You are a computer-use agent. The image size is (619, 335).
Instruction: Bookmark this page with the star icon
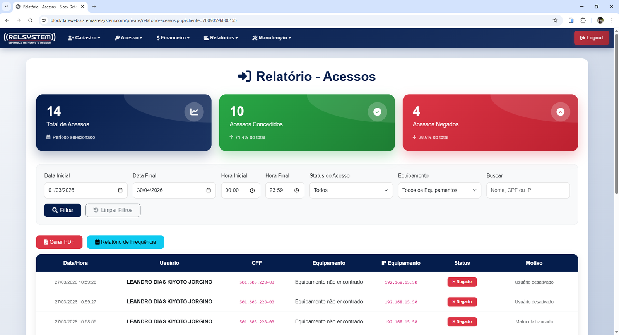(x=555, y=20)
